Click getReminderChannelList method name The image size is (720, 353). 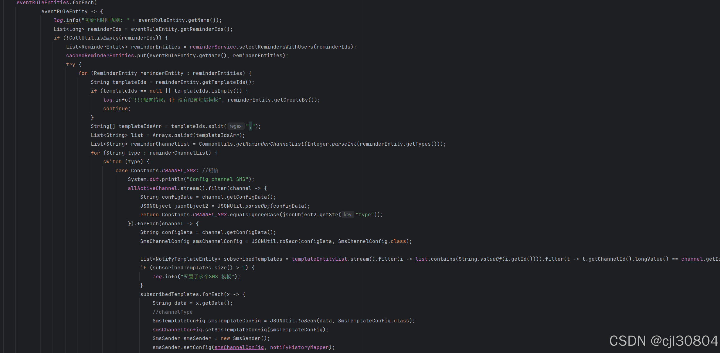point(270,144)
